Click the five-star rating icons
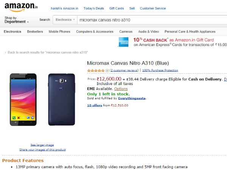Screen dimensions: 227x170 [x=96, y=70]
